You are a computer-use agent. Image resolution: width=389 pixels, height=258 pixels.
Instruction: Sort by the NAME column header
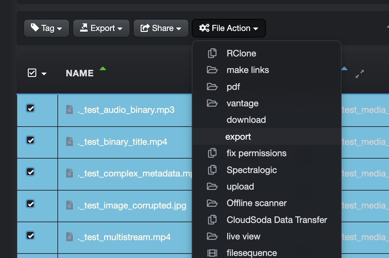80,73
